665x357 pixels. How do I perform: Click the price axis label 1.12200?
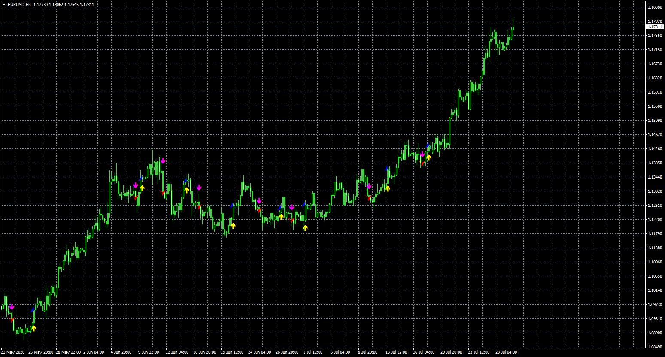(655, 220)
